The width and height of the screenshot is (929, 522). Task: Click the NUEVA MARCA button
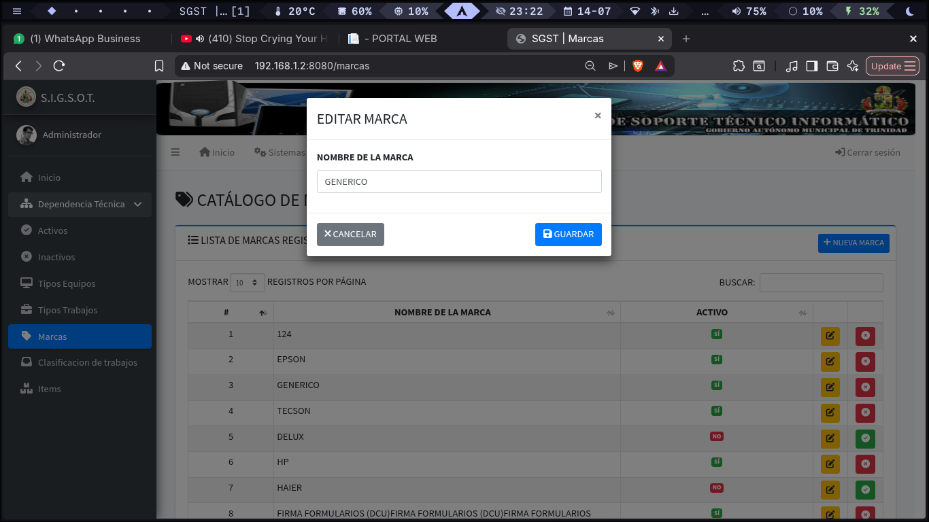[854, 243]
